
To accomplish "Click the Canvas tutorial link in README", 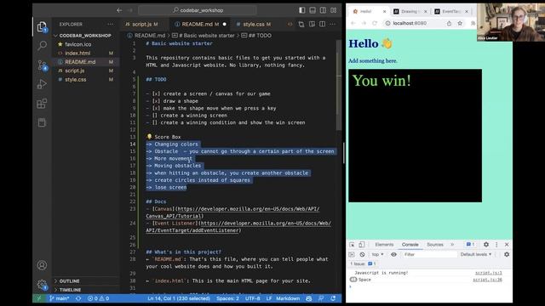I will tap(232, 212).
